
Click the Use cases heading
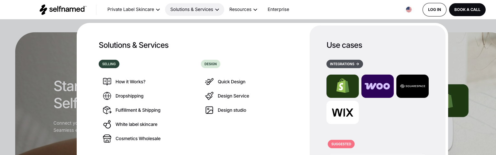[x=344, y=45]
